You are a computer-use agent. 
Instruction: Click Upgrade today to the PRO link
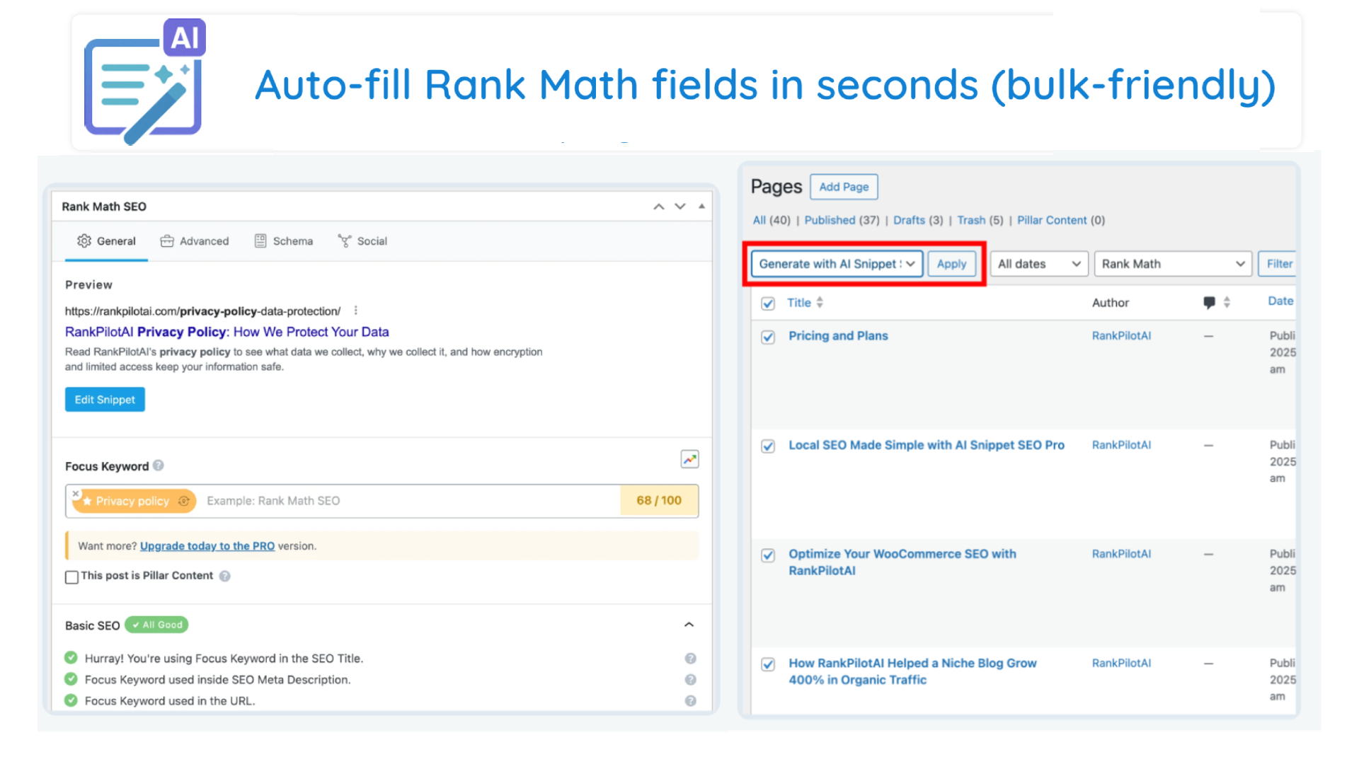[207, 546]
